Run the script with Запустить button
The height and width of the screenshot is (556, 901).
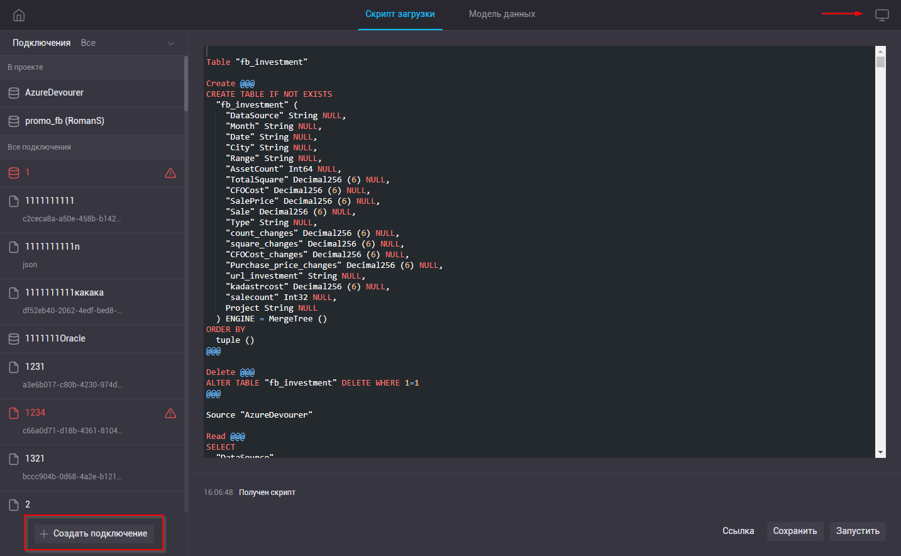click(858, 531)
